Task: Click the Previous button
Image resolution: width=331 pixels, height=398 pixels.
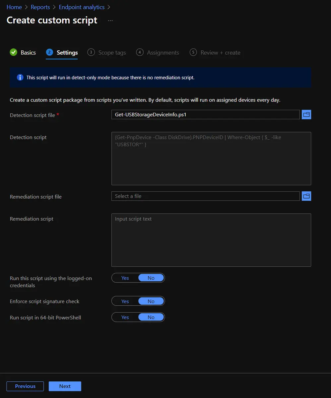Action: click(x=25, y=386)
